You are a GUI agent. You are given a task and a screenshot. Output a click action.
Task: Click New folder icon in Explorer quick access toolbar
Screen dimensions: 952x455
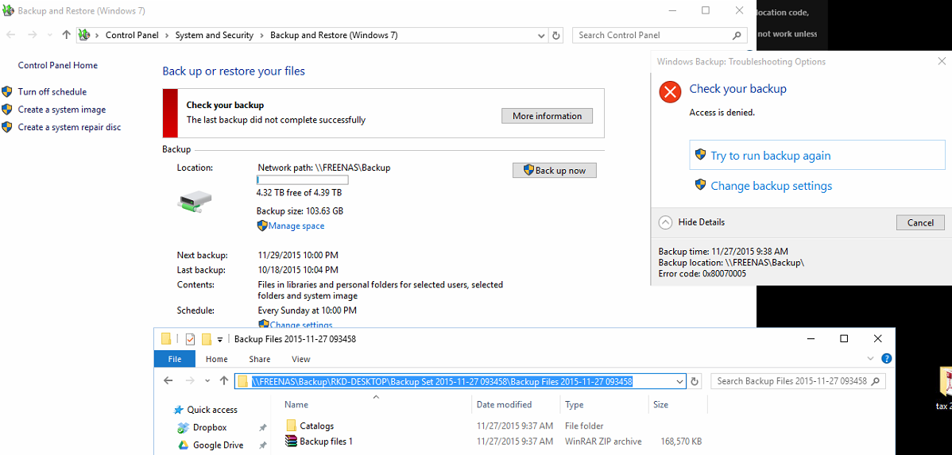[207, 339]
